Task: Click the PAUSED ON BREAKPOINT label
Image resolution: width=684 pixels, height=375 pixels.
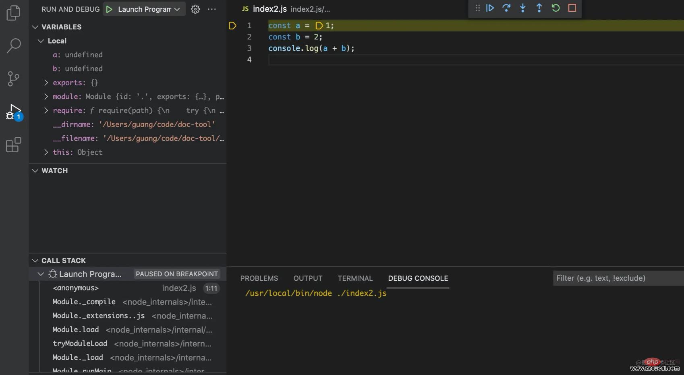Action: pos(177,274)
